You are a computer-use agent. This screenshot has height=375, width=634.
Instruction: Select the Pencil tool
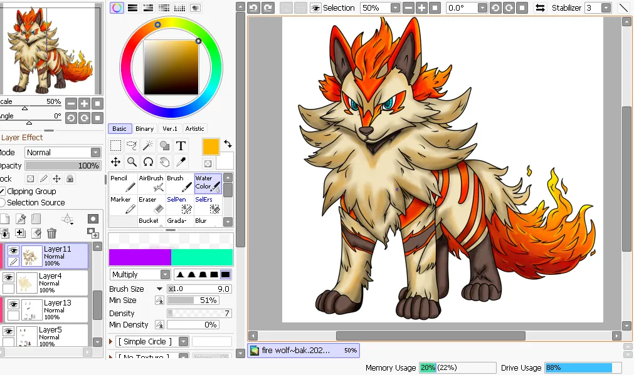(x=123, y=183)
